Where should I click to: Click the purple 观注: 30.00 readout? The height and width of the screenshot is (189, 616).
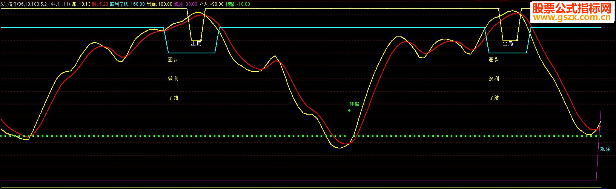click(x=186, y=4)
